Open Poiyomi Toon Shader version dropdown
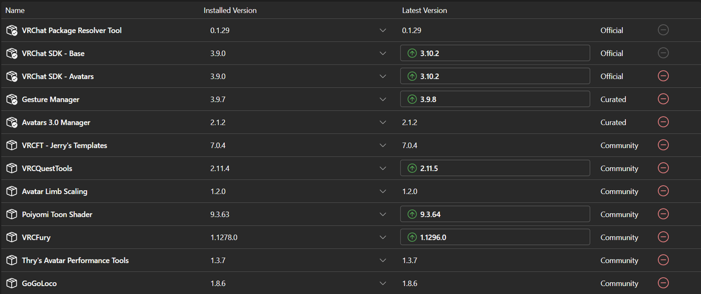This screenshot has width=701, height=294. click(x=383, y=214)
